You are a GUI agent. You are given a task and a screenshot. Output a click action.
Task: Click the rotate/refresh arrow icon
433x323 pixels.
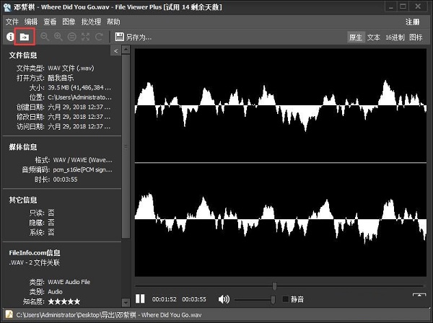coord(99,36)
